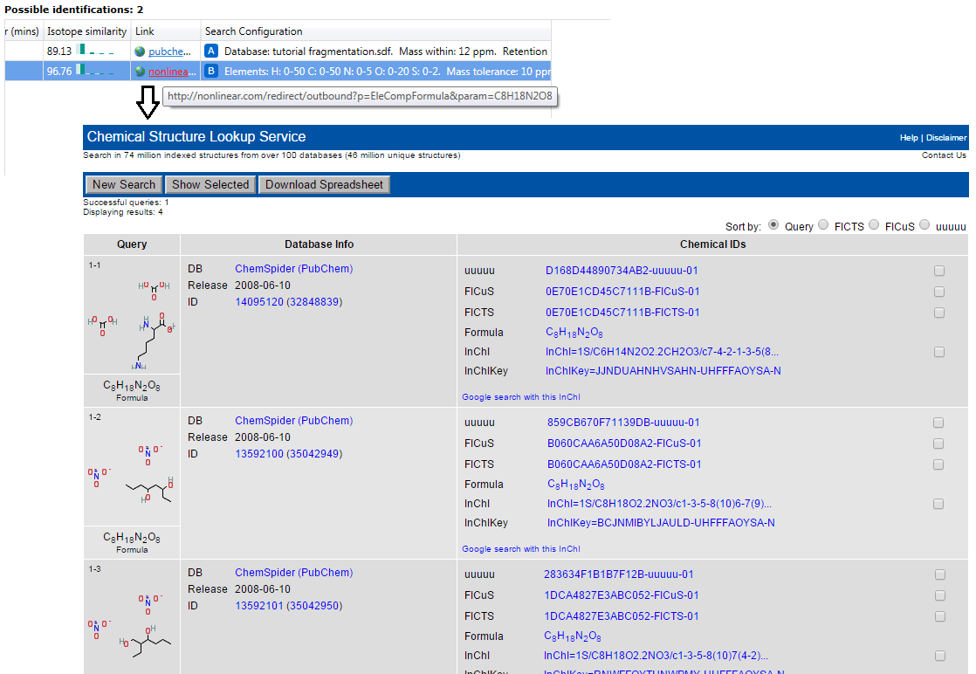The height and width of the screenshot is (674, 976).
Task: Click 859CB670F71139DB-uuuuu-01 identifier
Action: click(x=623, y=423)
